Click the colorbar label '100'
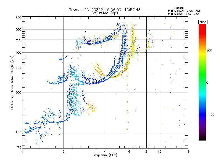Image resolution: width=221 pixels, height=165 pixels. pyautogui.click(x=209, y=51)
